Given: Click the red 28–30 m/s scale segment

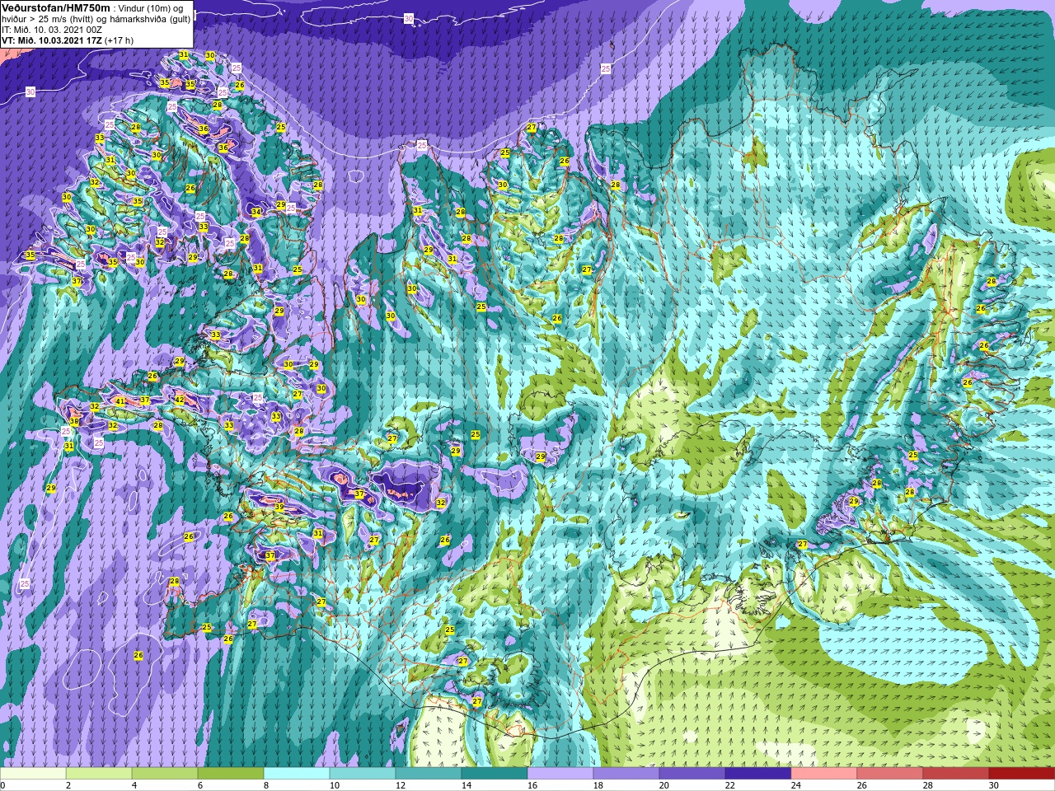Looking at the screenshot, I should click(x=956, y=774).
